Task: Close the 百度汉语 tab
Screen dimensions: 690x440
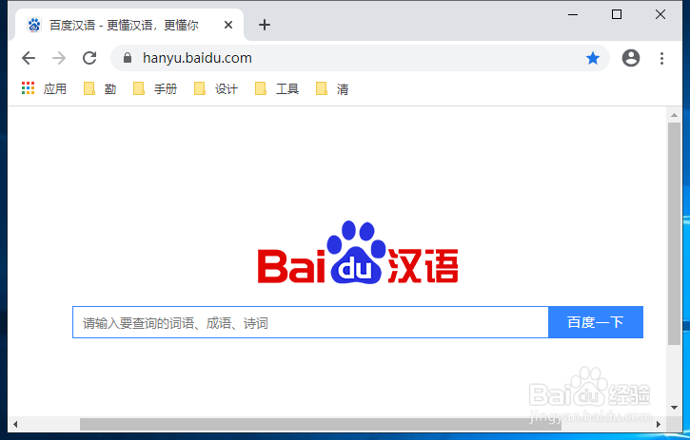Action: tap(228, 25)
